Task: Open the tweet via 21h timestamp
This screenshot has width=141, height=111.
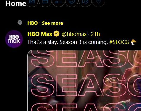Action: [95, 34]
